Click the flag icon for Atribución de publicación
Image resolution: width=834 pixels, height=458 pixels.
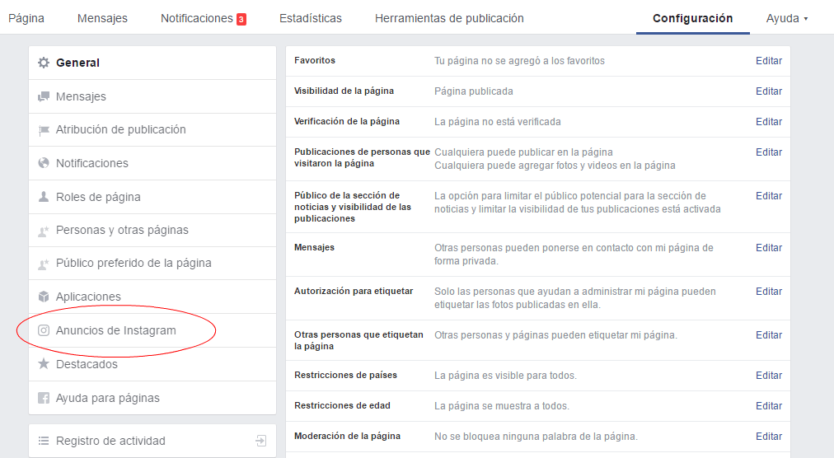pyautogui.click(x=44, y=130)
